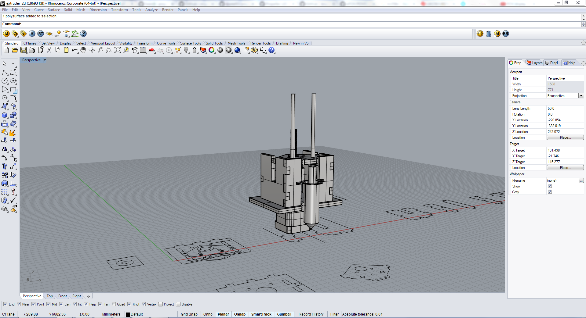Click the BR icon in right toolbar

tap(506, 34)
